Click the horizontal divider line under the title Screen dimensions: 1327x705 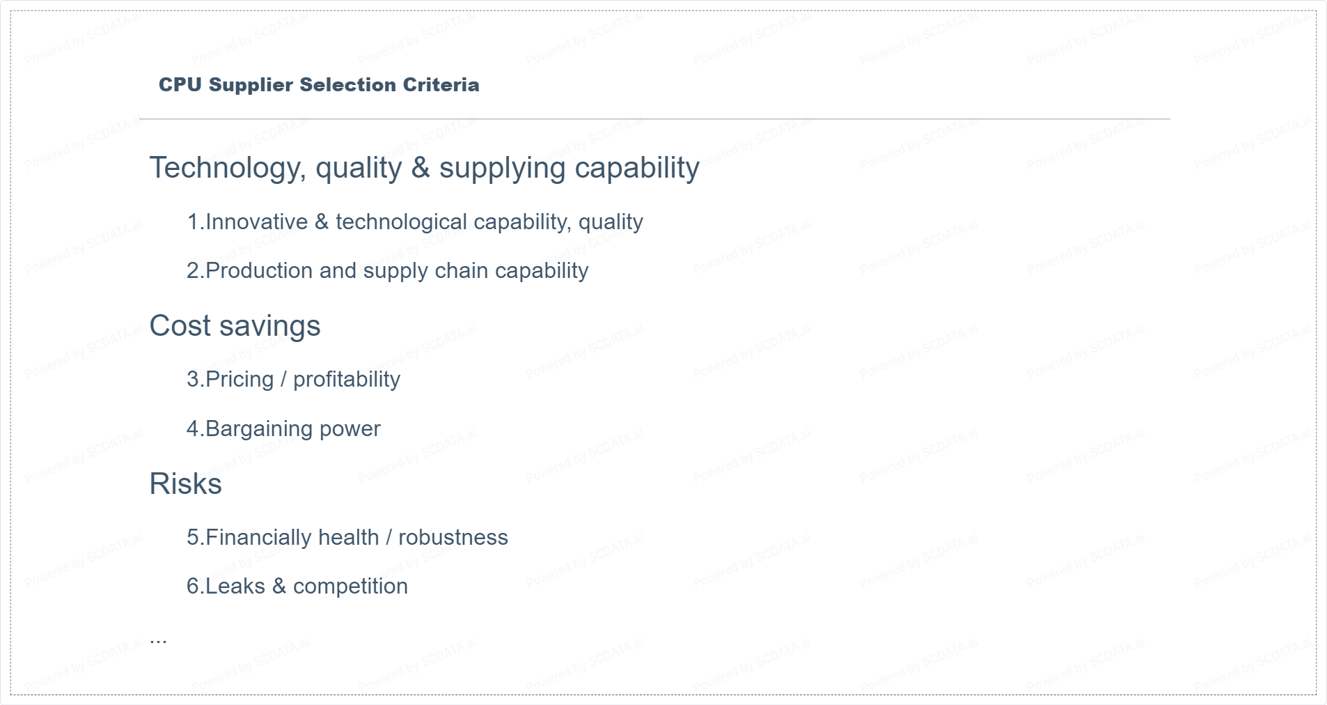point(654,119)
